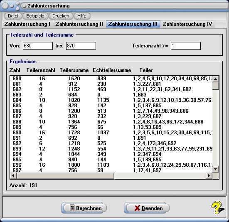The height and width of the screenshot is (222, 229).
Task: Select the row for number 680
Action: pos(111,79)
